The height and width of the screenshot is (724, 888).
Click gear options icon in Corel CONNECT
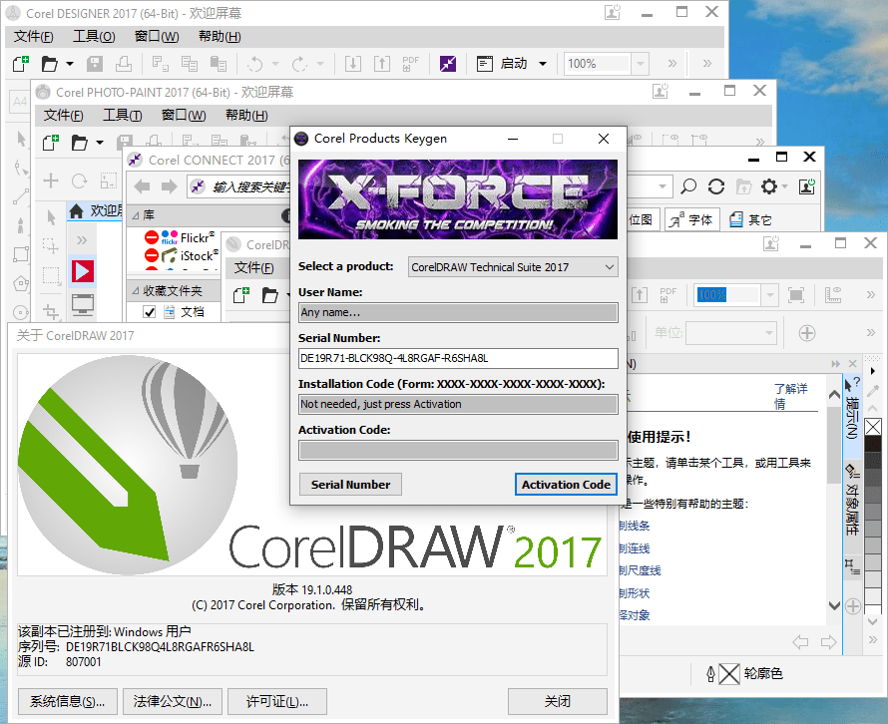(769, 186)
